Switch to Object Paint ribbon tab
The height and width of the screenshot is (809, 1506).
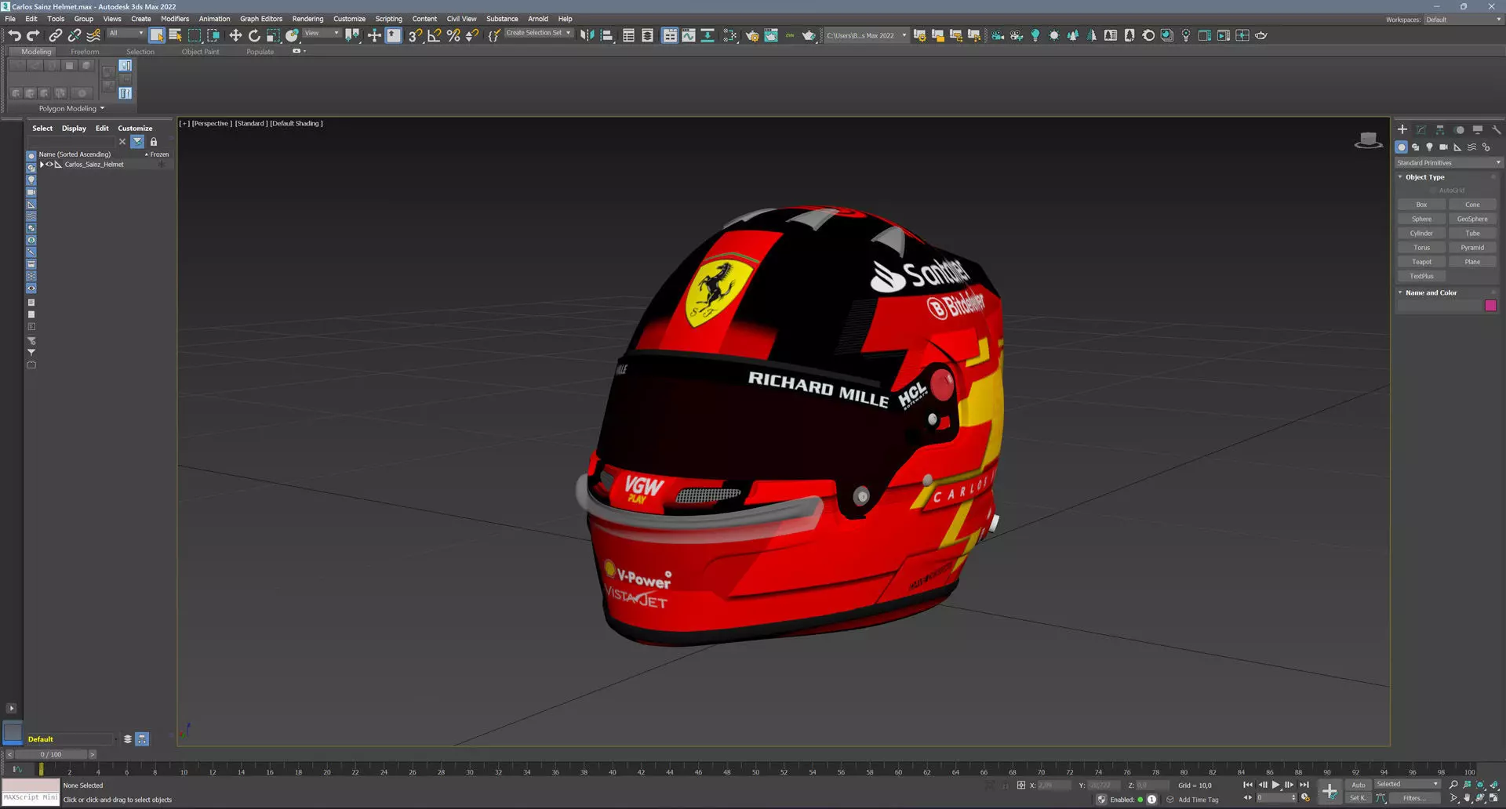(200, 52)
